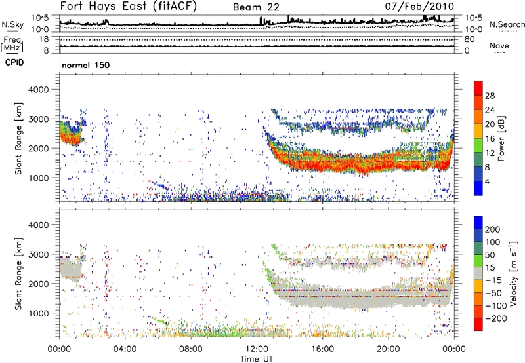Screen dimensions: 525x363
Task: Click the 'Power [dB]' color bar title
Action: [x=501, y=138]
